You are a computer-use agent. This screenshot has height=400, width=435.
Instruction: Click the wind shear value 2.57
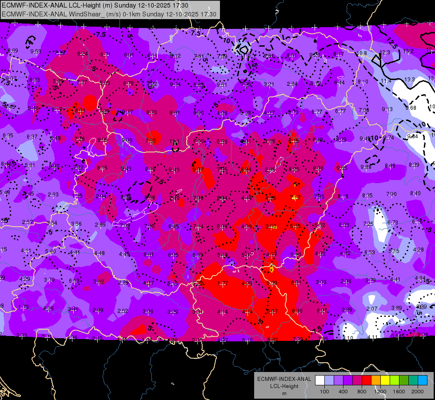click(28, 222)
